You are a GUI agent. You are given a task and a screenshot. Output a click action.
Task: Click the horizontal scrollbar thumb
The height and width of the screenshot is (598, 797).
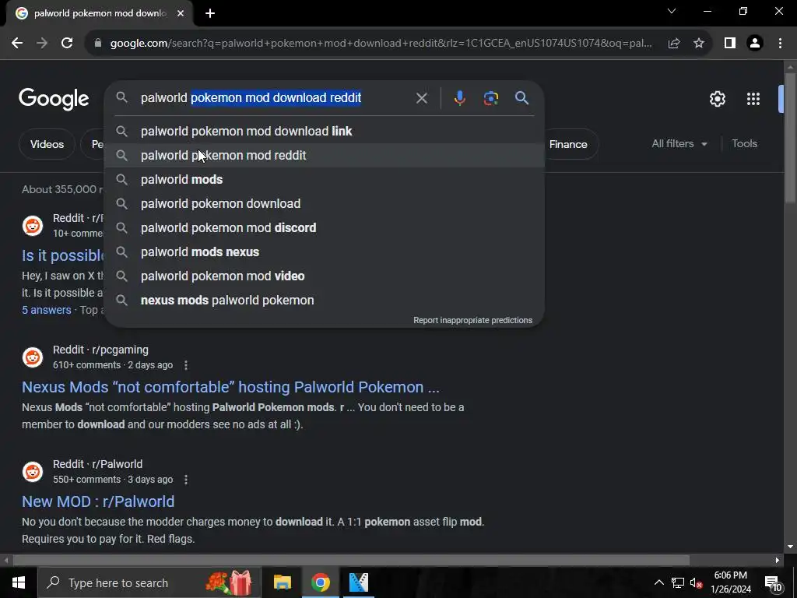351,561
